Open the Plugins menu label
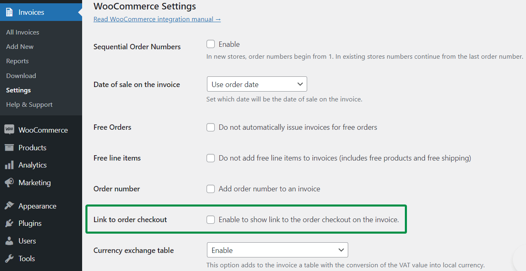526x271 pixels. [x=30, y=223]
